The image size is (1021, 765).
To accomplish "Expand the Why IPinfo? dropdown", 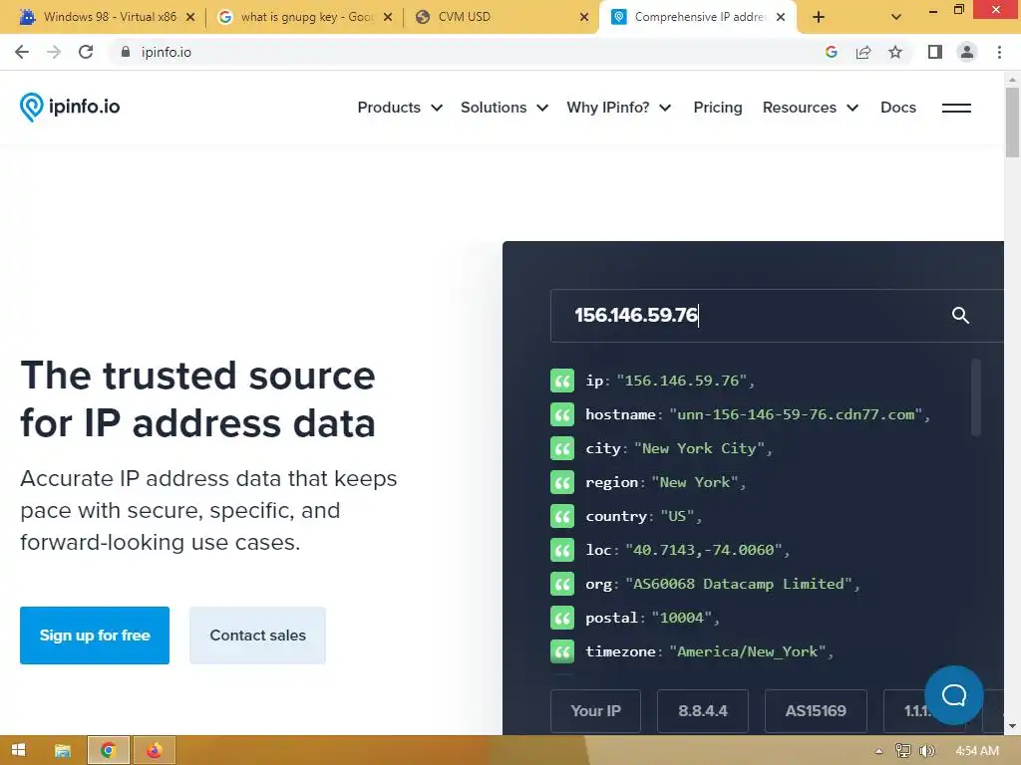I will tap(618, 108).
